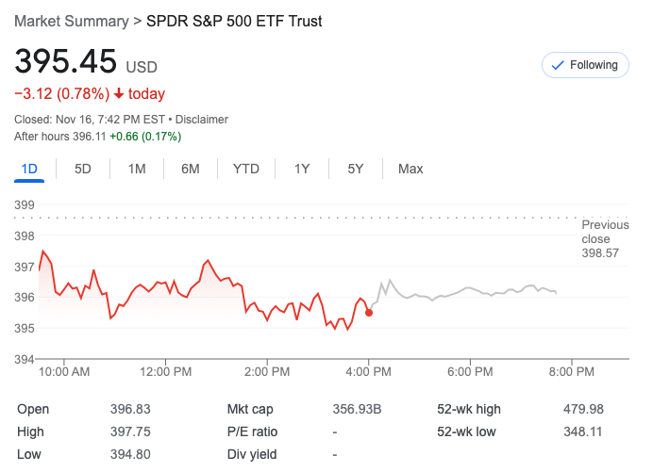
Task: Toggle the Following button
Action: click(585, 65)
